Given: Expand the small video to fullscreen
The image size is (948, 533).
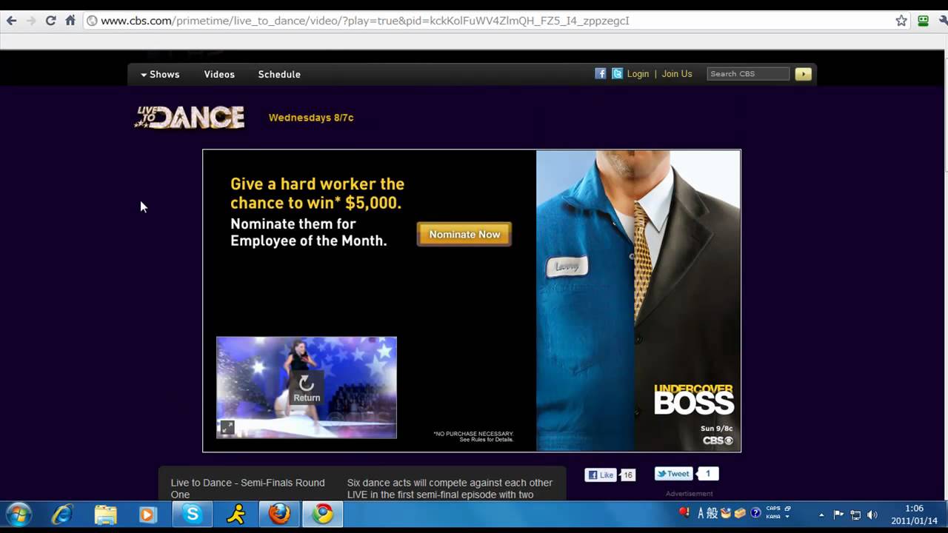Looking at the screenshot, I should click(x=227, y=427).
